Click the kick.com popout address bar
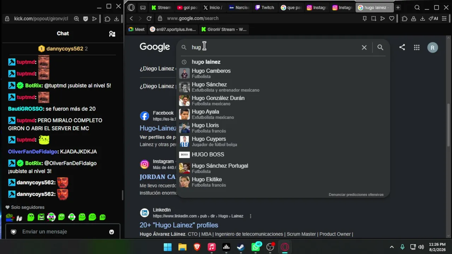The height and width of the screenshot is (254, 452). point(41,19)
